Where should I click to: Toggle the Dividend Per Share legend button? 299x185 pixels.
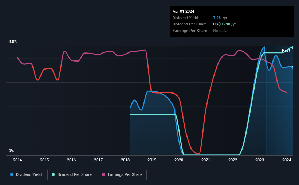(x=71, y=174)
